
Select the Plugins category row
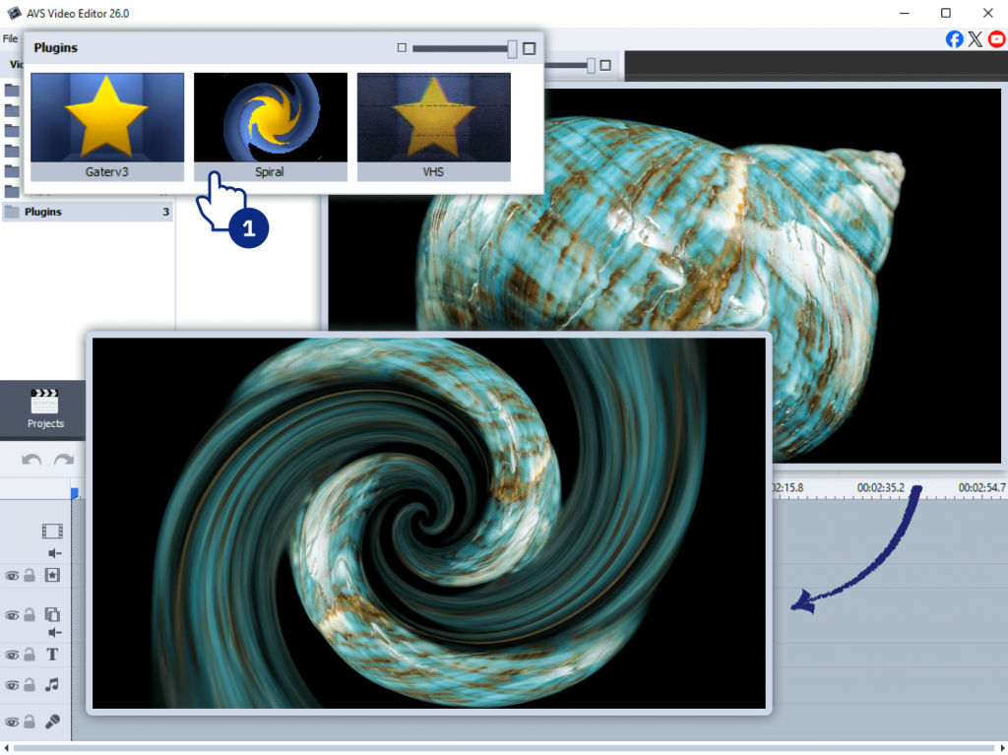pos(88,212)
